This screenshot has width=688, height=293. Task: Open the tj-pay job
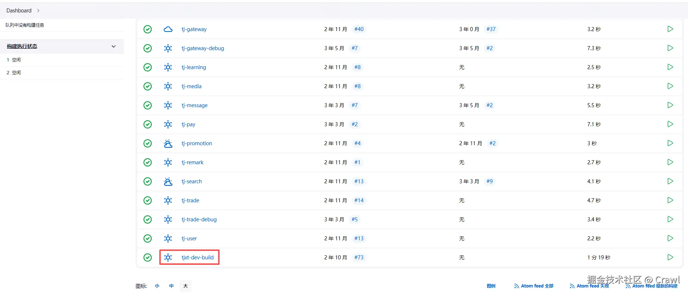[x=188, y=124]
